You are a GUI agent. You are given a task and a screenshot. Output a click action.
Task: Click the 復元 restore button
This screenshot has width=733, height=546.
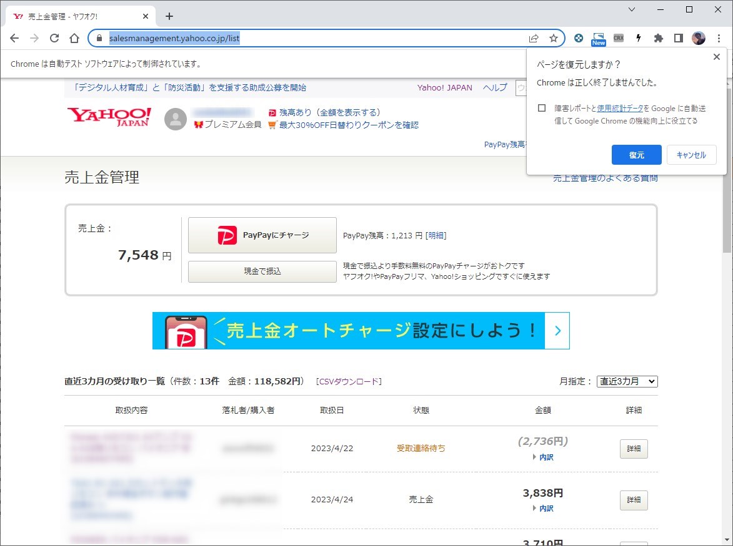tap(636, 155)
